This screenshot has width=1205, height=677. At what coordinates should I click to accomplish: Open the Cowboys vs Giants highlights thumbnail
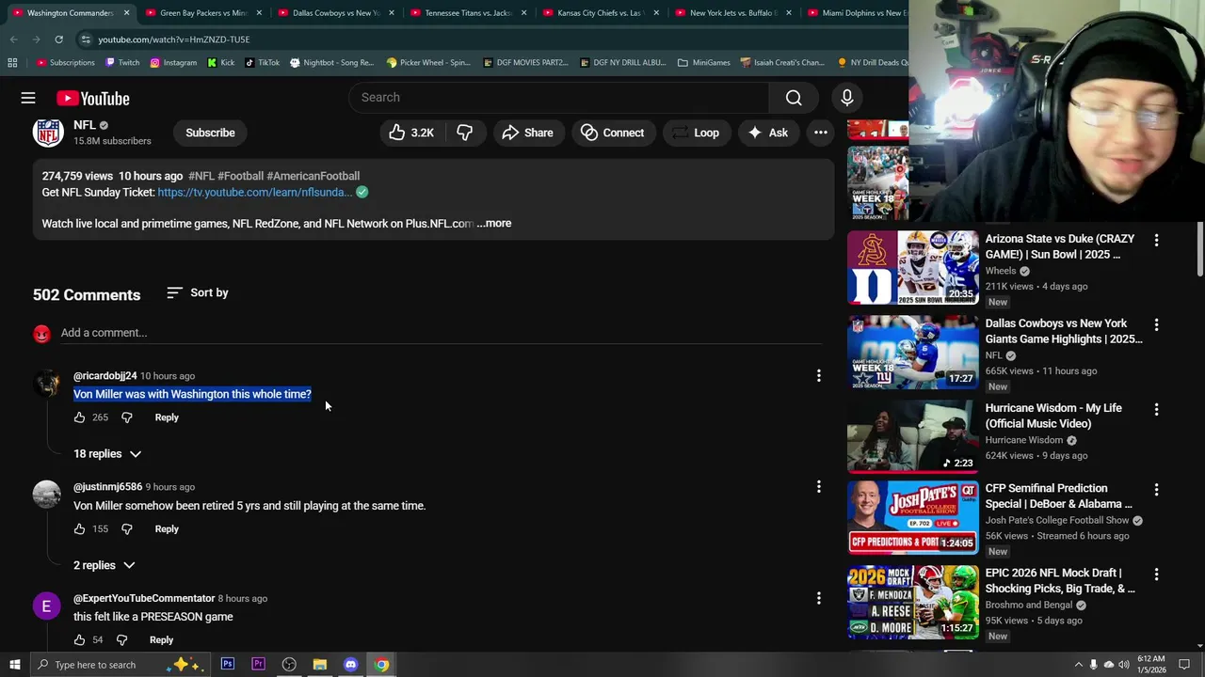913,353
